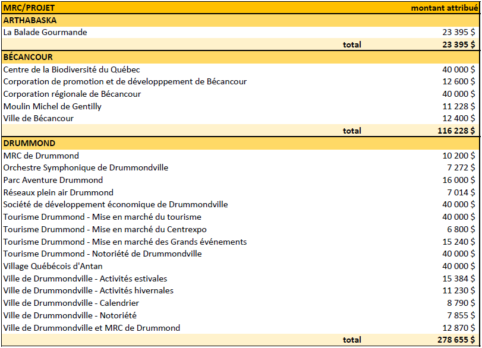
Task: Select Tourisme Drummond Mise en marché du tourisme
Action: click(102, 217)
